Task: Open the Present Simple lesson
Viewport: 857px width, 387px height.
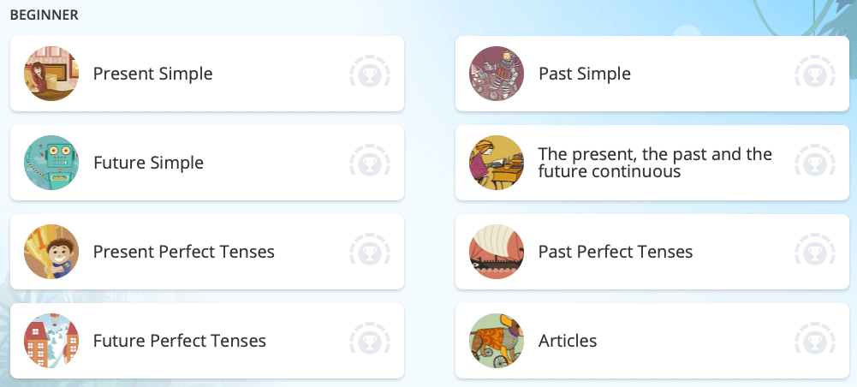Action: coord(153,74)
